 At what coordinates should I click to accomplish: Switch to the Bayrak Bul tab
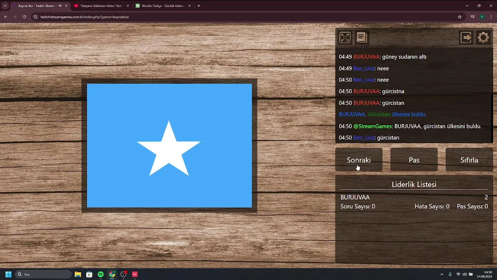[40, 6]
